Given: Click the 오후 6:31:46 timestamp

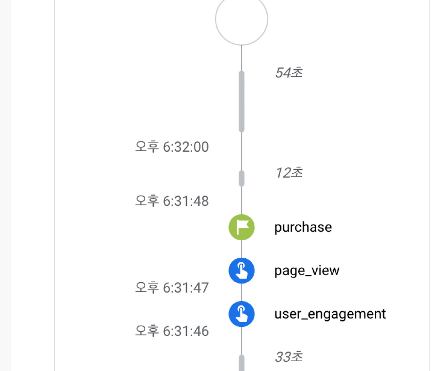Looking at the screenshot, I should click(172, 331).
